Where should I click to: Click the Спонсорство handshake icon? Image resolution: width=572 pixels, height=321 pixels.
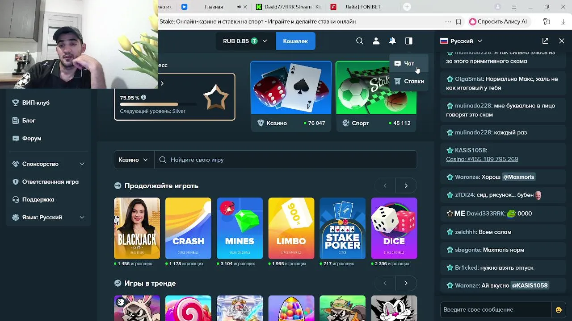click(16, 164)
